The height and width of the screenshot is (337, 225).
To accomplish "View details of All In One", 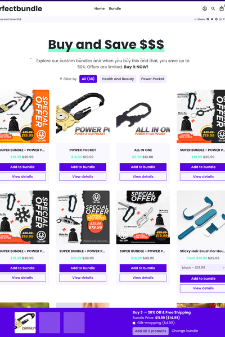I will tap(143, 177).
